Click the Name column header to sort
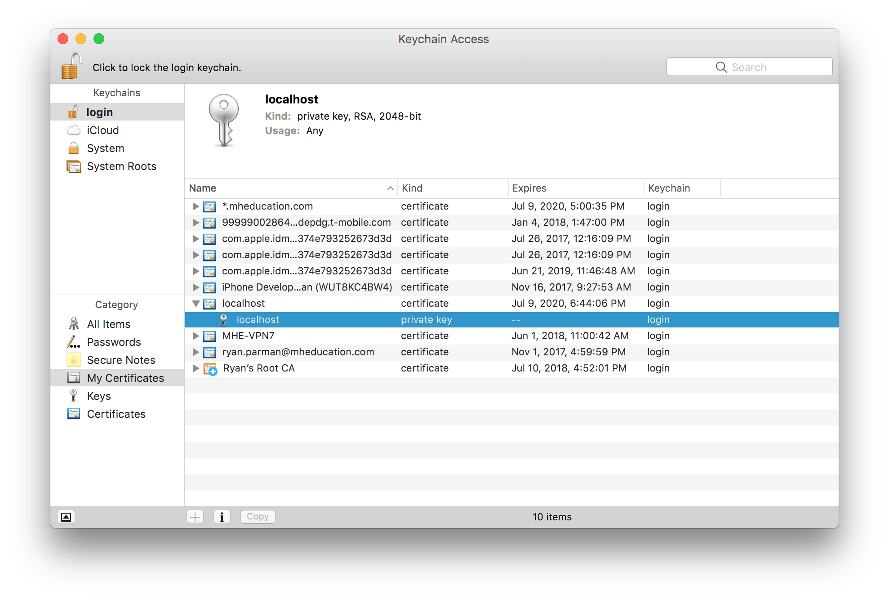889x600 pixels. coord(202,188)
